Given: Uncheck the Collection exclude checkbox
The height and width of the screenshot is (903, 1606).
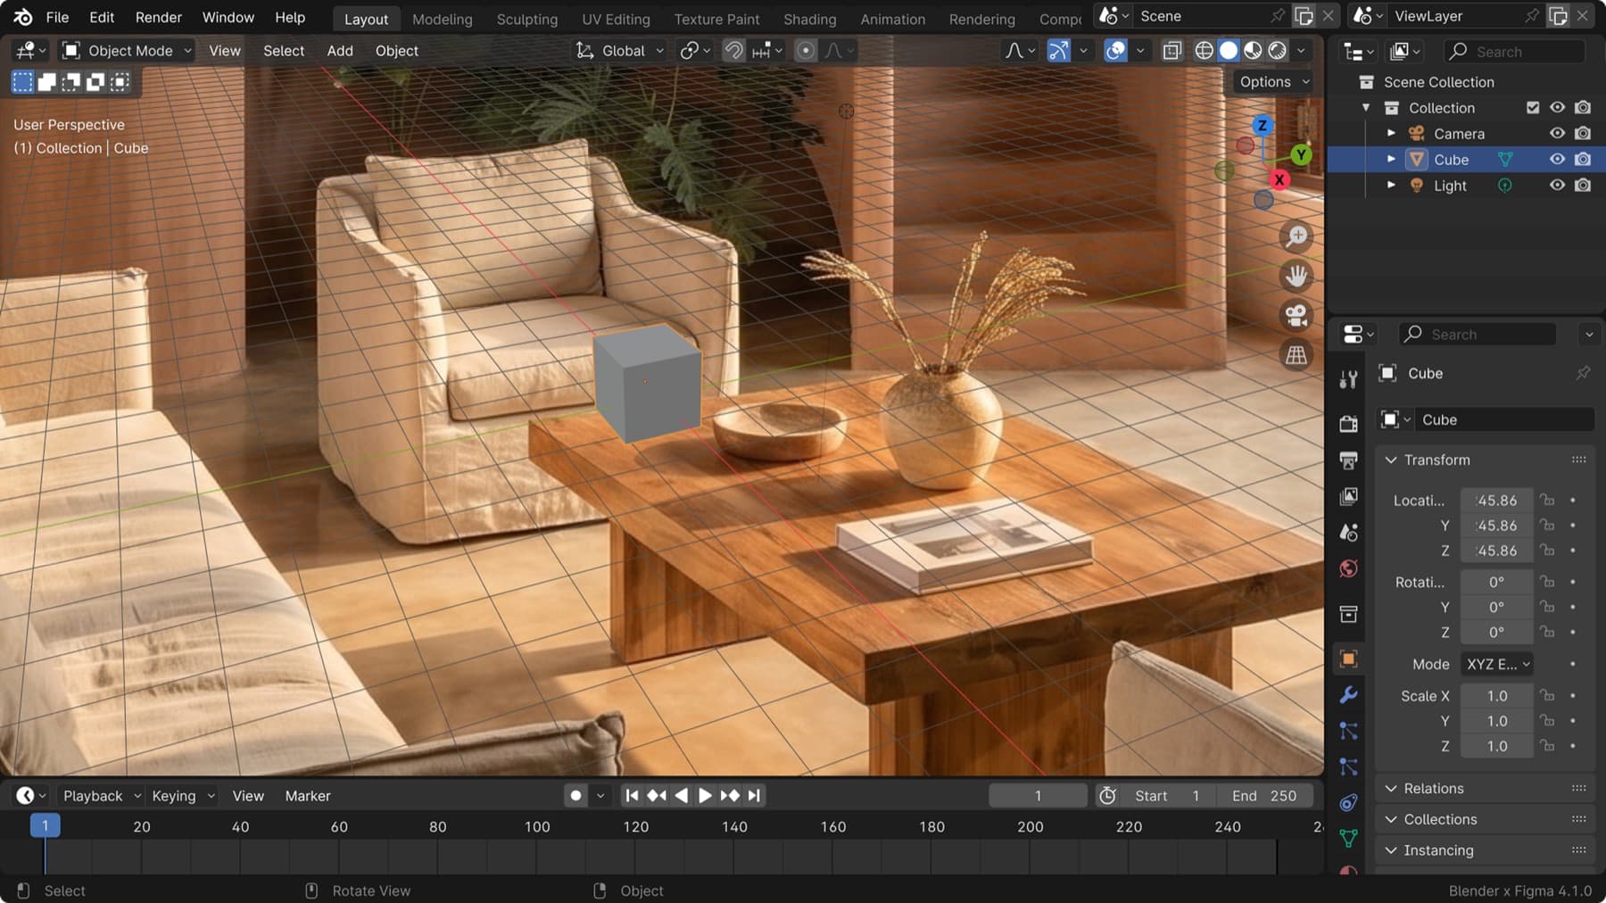Looking at the screenshot, I should [x=1533, y=108].
